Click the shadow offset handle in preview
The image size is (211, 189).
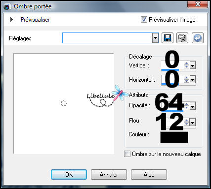[x=64, y=103]
